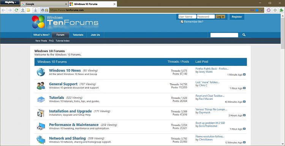
Task: Expand the address bar history dropdown arrow
Action: [x=262, y=10]
